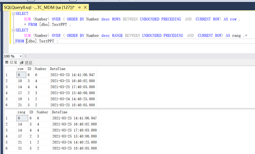The image size is (255, 154).
Task: Click second grid cell '2021-03-25 15:40:00.000'
Action: [x=75, y=136]
